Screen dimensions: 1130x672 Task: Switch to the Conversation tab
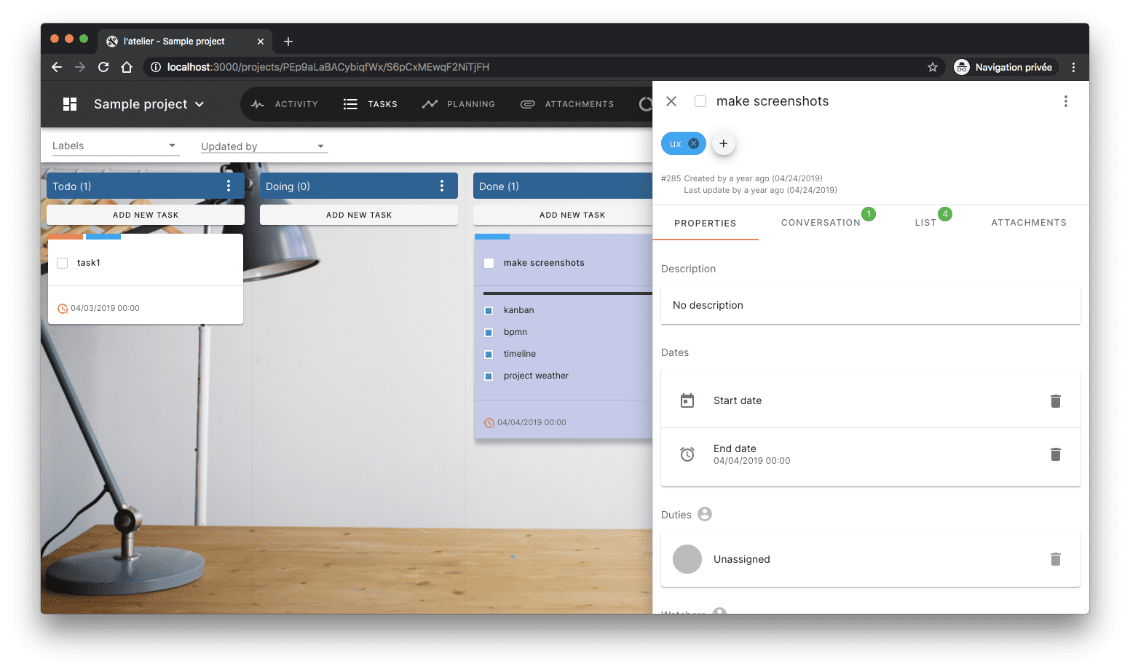(821, 223)
